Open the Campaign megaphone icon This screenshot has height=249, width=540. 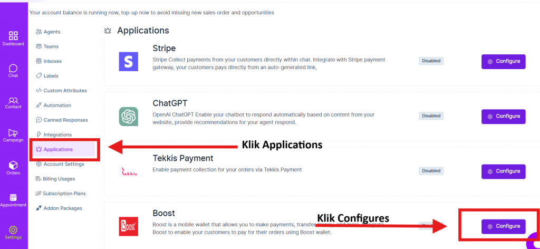pyautogui.click(x=13, y=133)
